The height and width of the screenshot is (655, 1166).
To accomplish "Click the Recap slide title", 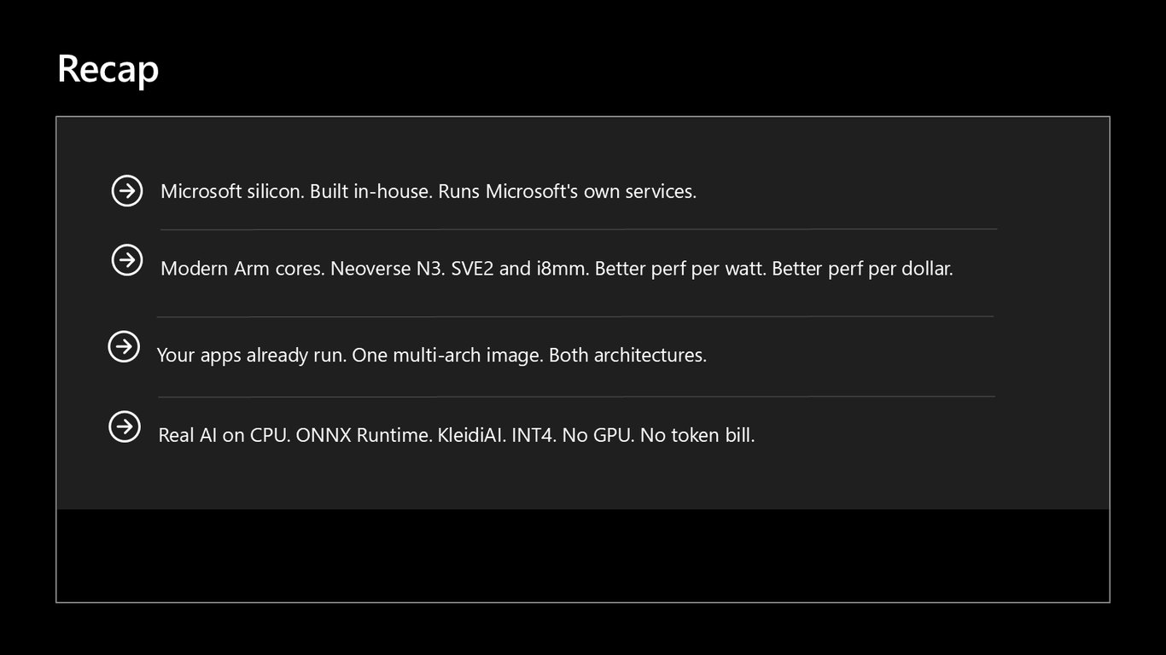I will (108, 68).
